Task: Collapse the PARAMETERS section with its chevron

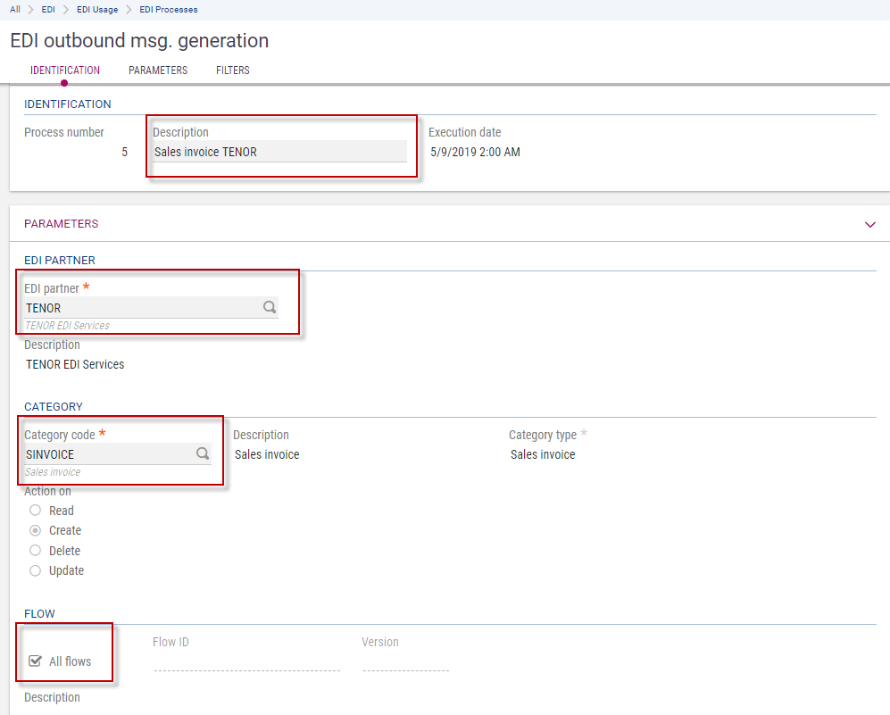Action: (x=870, y=225)
